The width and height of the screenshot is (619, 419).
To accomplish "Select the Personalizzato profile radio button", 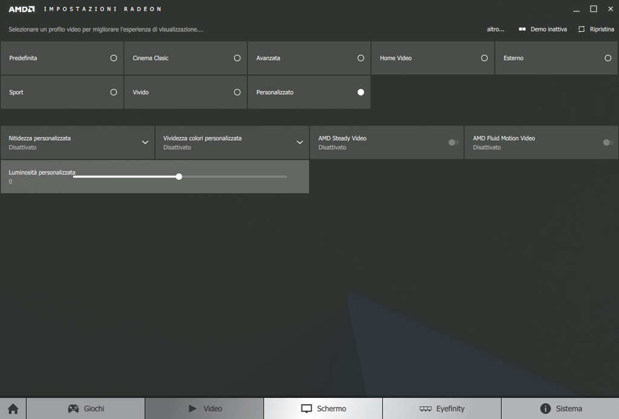I will (361, 92).
